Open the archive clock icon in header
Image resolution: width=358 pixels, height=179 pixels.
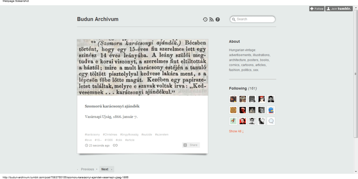click(205, 19)
